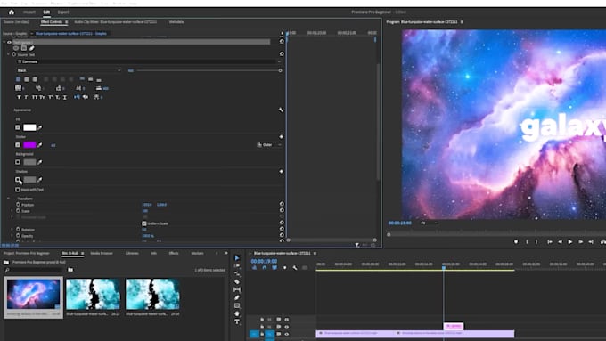Enable the Background checkbox

point(18,162)
